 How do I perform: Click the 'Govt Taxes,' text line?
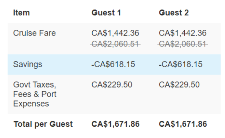click(35, 85)
